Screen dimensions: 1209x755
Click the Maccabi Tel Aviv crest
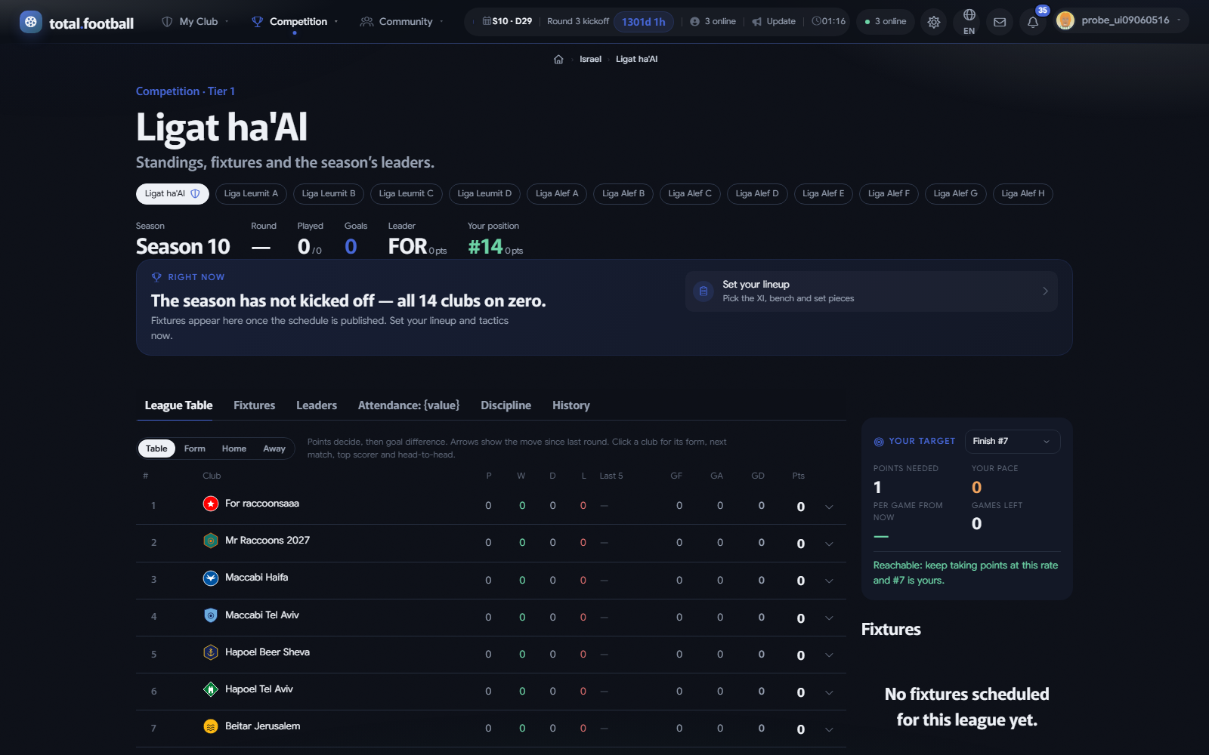point(211,615)
